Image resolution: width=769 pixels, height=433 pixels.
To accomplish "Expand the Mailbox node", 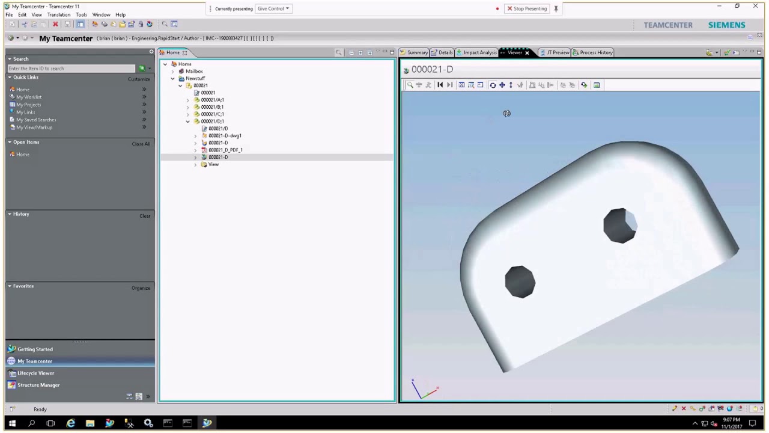I will click(x=172, y=71).
